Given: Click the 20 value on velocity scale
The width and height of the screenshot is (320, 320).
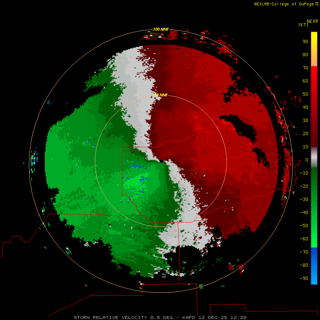Looking at the screenshot, I should 305,133.
